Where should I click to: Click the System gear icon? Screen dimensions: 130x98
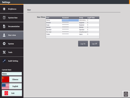[4, 44]
